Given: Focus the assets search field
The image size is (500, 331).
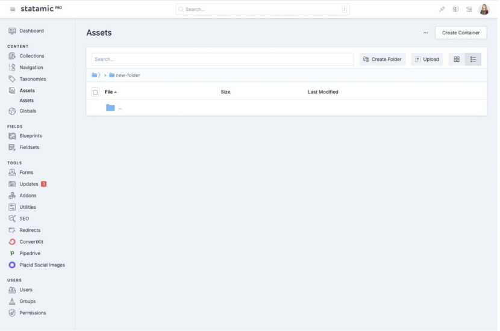Looking at the screenshot, I should point(222,59).
